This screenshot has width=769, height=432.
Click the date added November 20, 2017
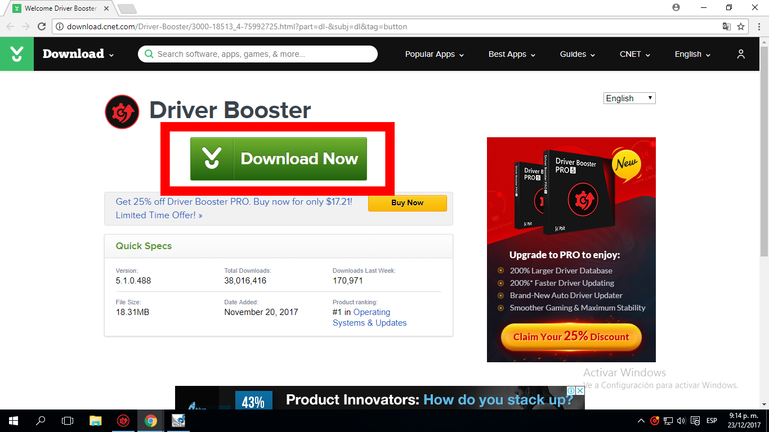coord(261,312)
